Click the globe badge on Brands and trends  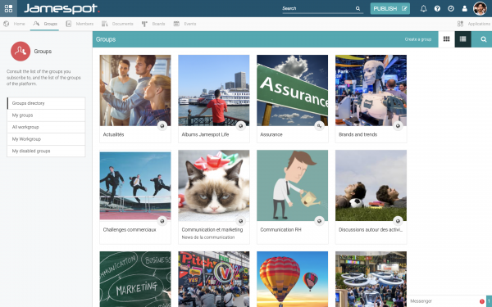[398, 126]
